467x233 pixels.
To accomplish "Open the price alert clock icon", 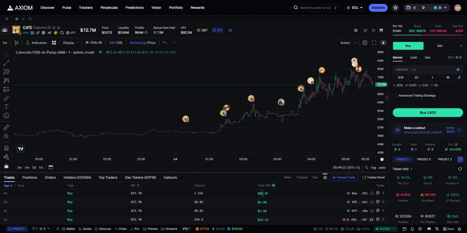I will click(374, 30).
